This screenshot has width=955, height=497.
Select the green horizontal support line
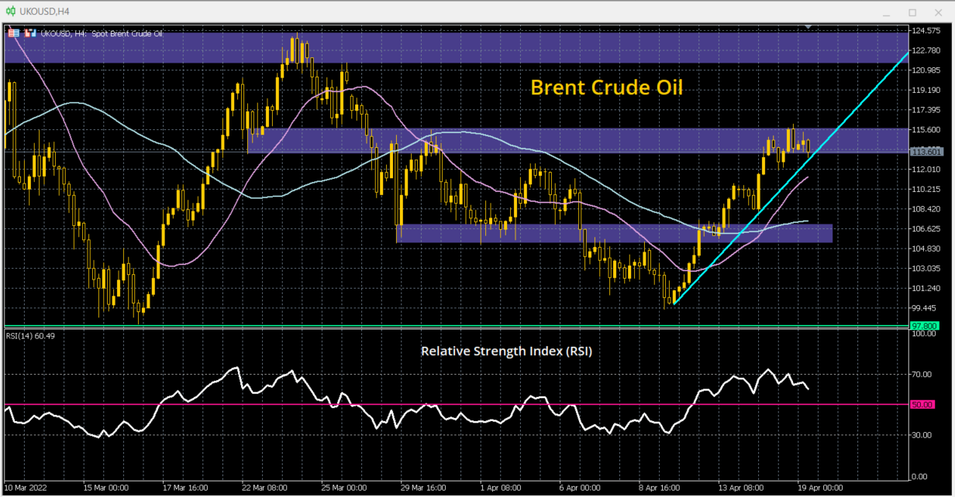coord(456,326)
